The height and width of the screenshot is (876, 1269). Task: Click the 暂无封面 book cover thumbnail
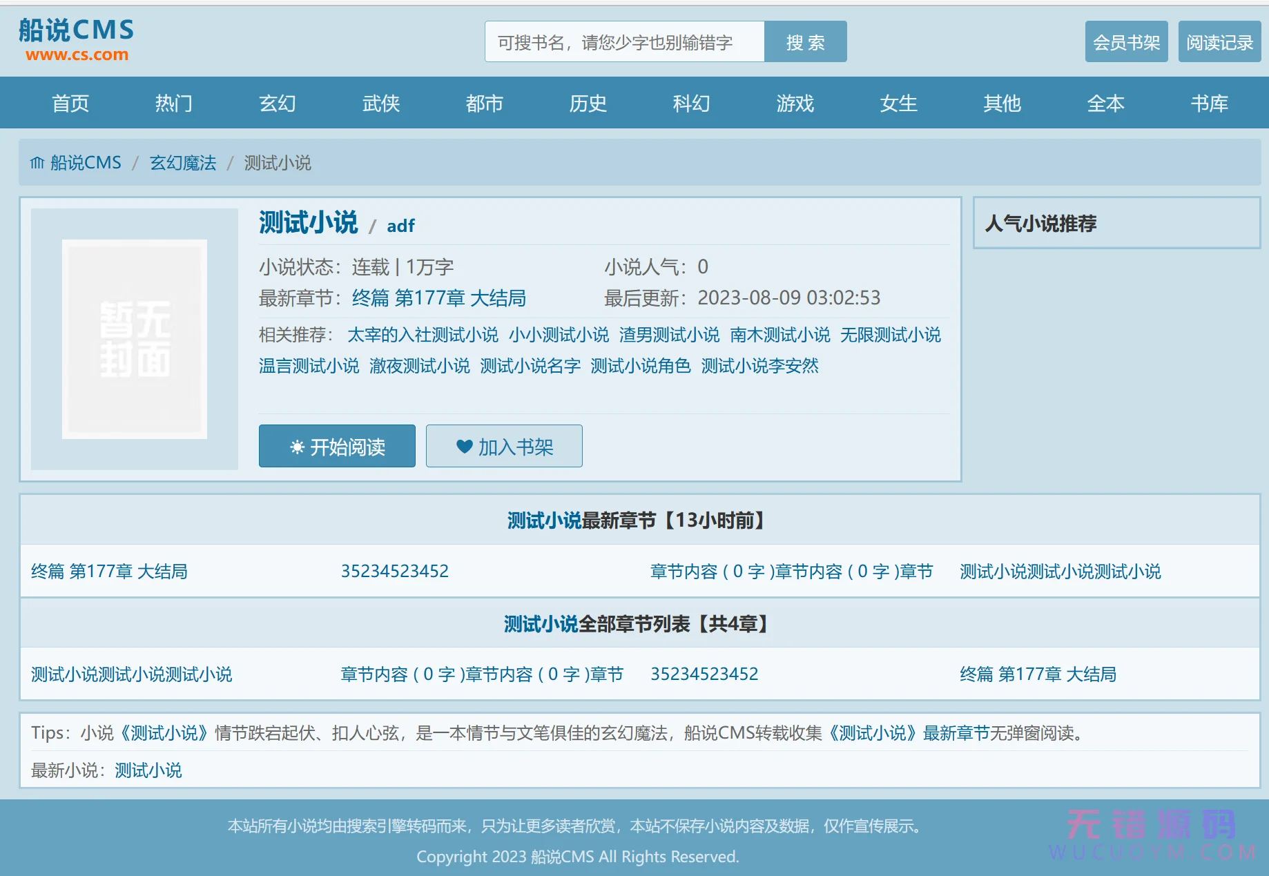[135, 339]
